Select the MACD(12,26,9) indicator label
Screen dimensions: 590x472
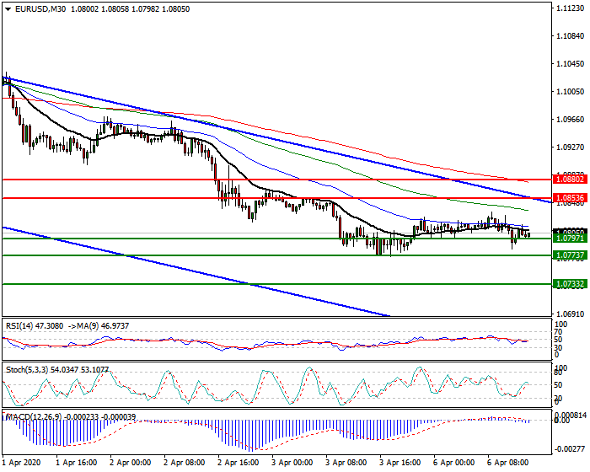[34, 417]
